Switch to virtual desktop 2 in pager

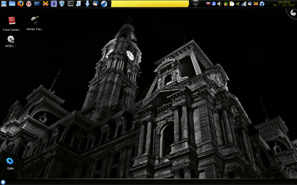click(x=196, y=5)
